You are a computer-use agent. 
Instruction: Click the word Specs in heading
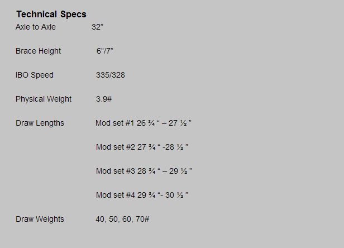click(73, 15)
